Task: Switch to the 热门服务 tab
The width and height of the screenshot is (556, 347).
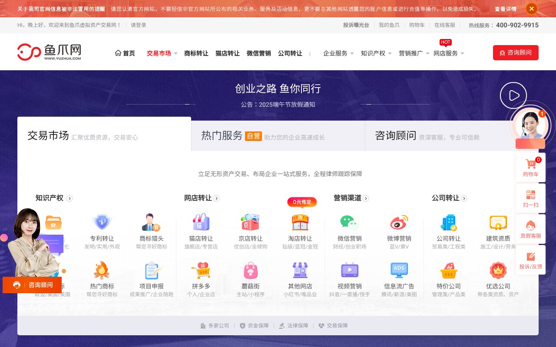Action: [221, 135]
